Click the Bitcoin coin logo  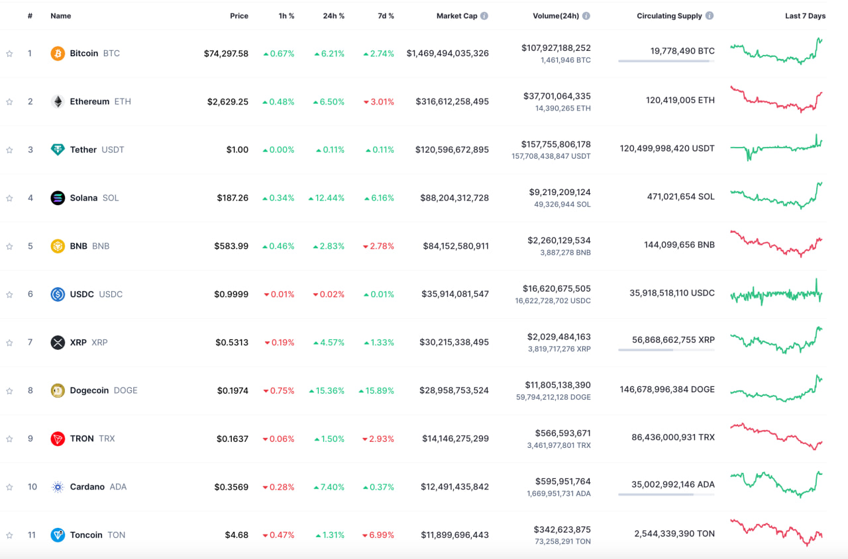[58, 54]
